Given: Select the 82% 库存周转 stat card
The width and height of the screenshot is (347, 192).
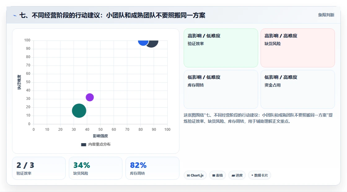Looking at the screenshot, I should tap(152, 168).
